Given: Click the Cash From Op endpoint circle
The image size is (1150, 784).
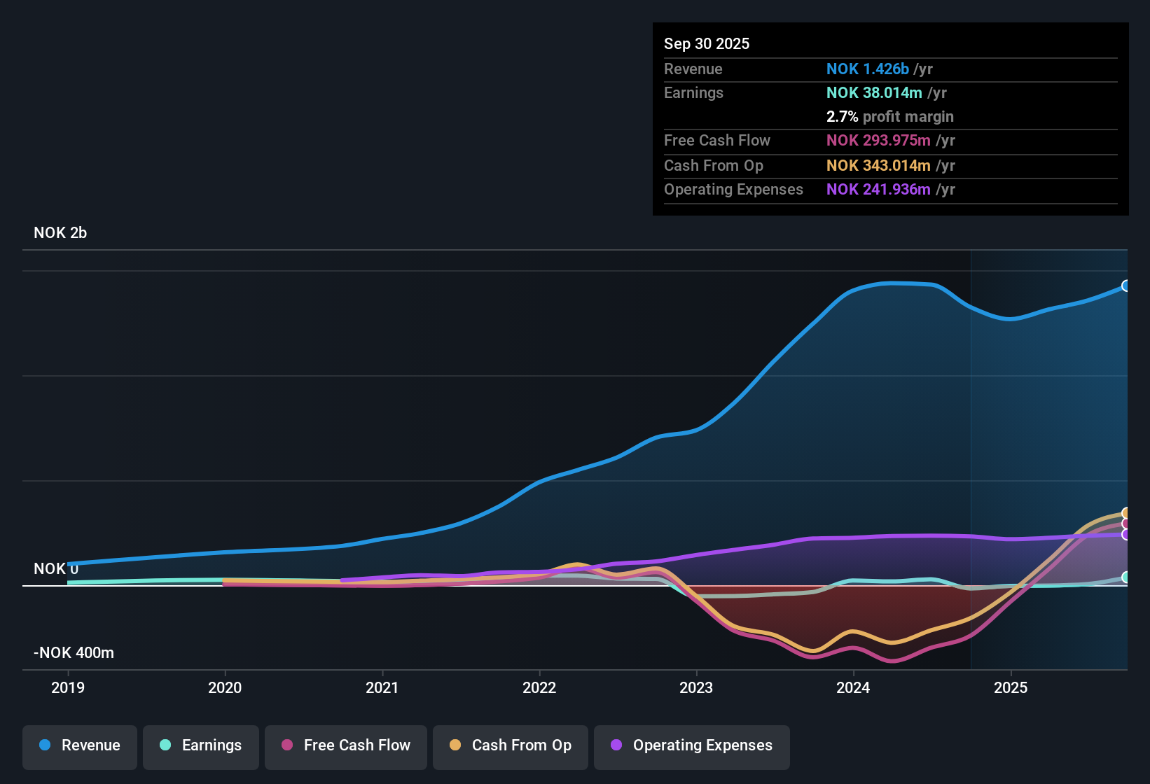Looking at the screenshot, I should pos(1125,513).
